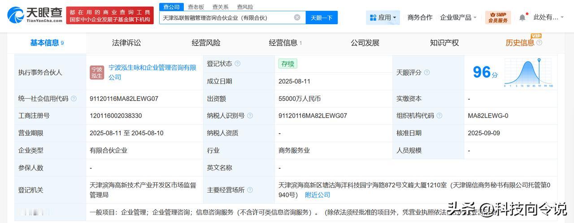The height and width of the screenshot is (223, 574).
Task: Click the 96分 score value
Action: click(x=485, y=72)
